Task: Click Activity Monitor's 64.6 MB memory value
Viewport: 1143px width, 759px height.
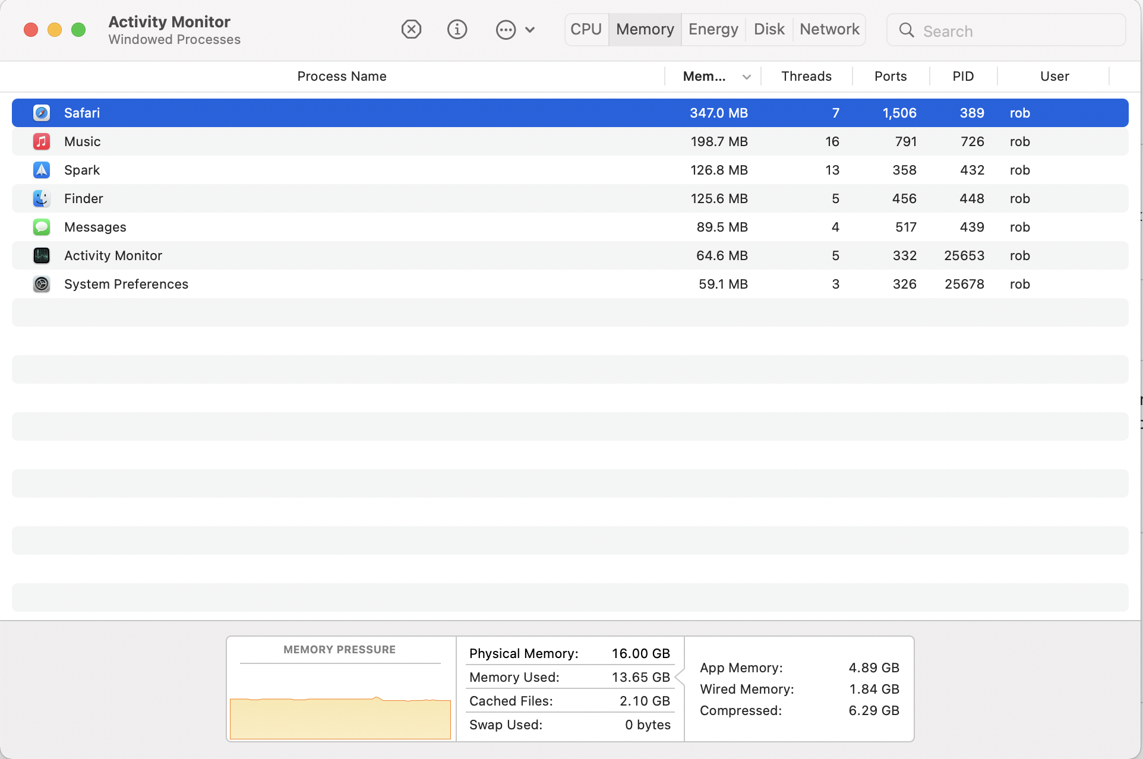Action: [722, 255]
